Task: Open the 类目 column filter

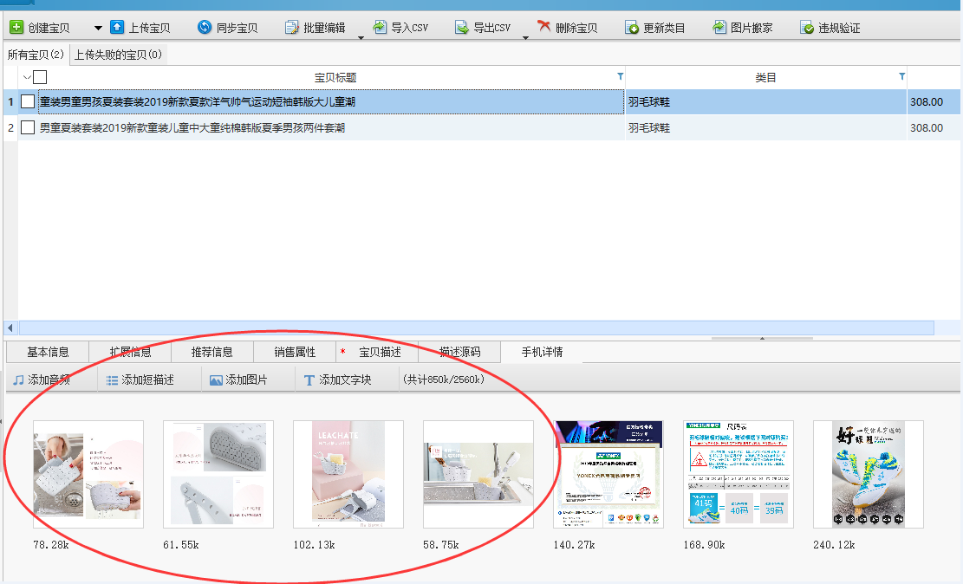Action: pos(901,77)
